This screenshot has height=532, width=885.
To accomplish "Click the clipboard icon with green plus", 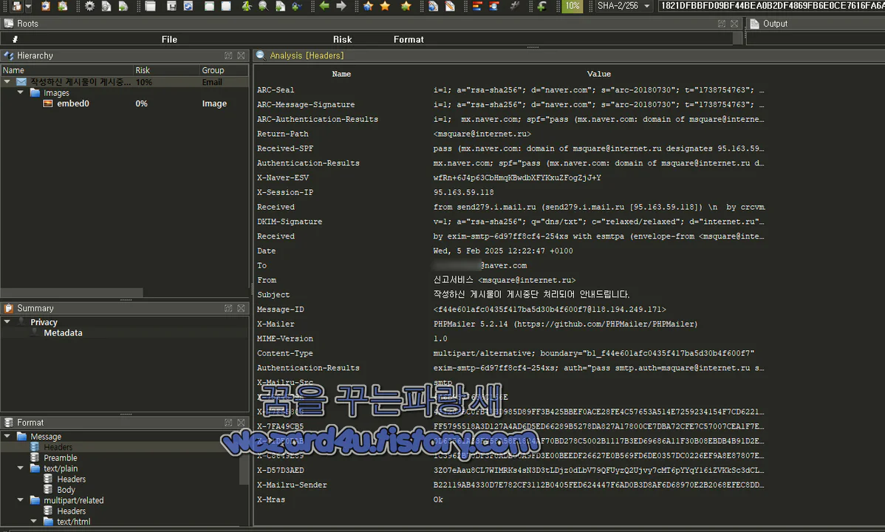I will pyautogui.click(x=63, y=6).
